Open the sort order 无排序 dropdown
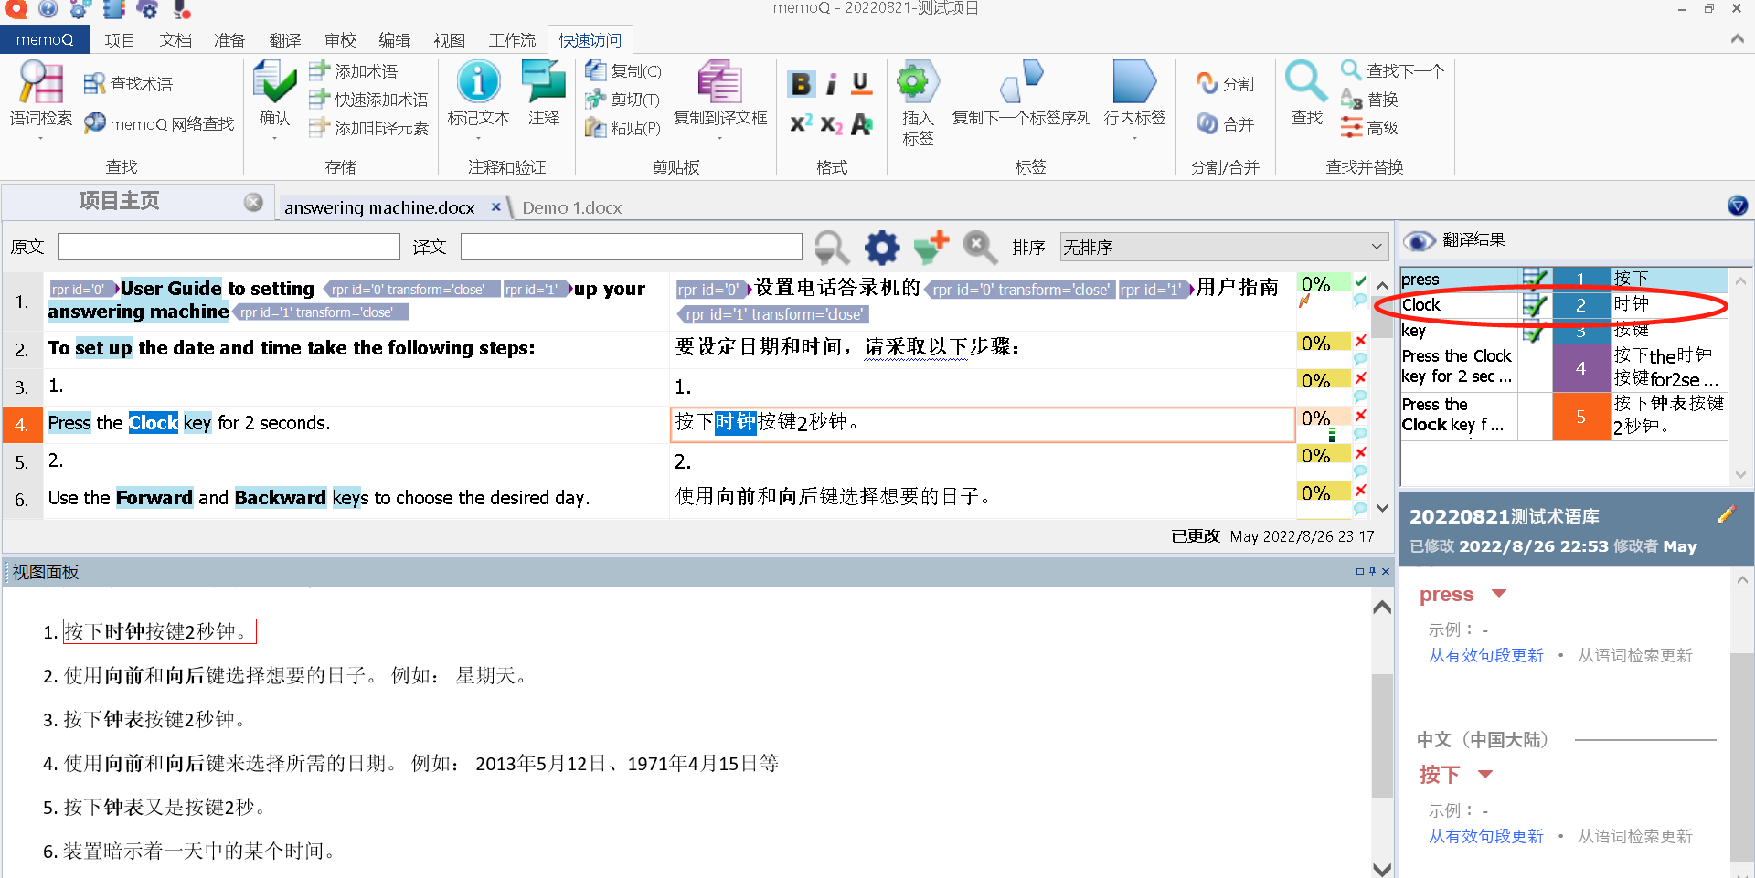The height and width of the screenshot is (878, 1755). point(1224,247)
